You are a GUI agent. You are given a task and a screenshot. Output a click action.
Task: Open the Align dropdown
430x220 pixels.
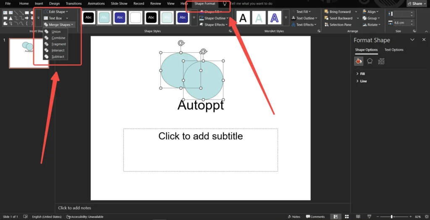[x=370, y=12]
